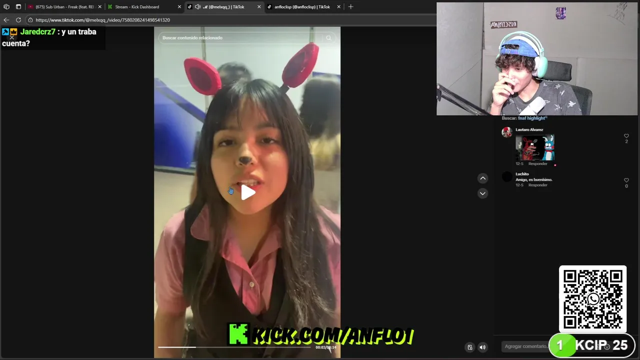Open Lautaro Alvarez's profile avatar
The height and width of the screenshot is (360, 640).
[x=507, y=132]
